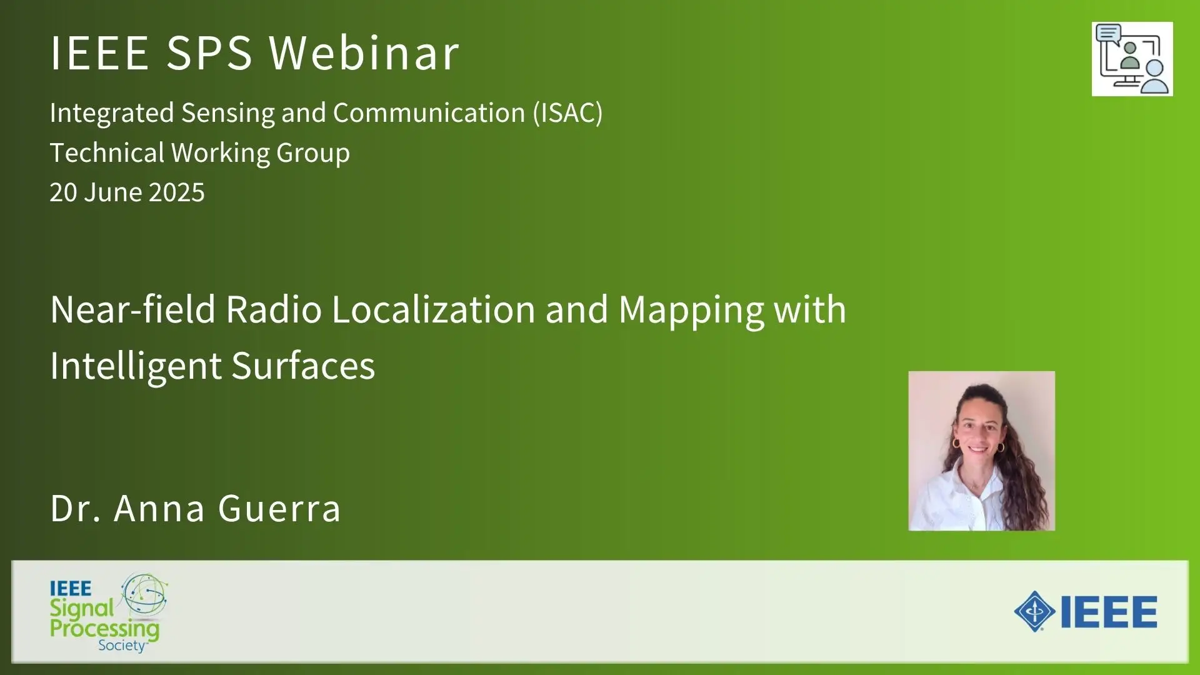1200x675 pixels.
Task: Click the webinar video-call icon top right
Action: (1132, 59)
